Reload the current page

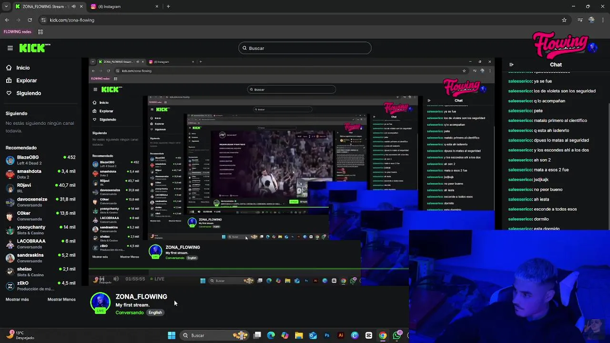click(30, 20)
